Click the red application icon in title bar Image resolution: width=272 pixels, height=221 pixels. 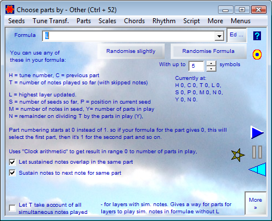[10, 9]
